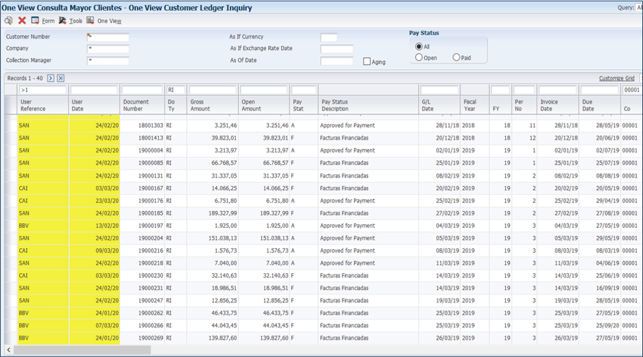Image resolution: width=643 pixels, height=357 pixels.
Task: Open the Form menu
Action: tap(48, 21)
